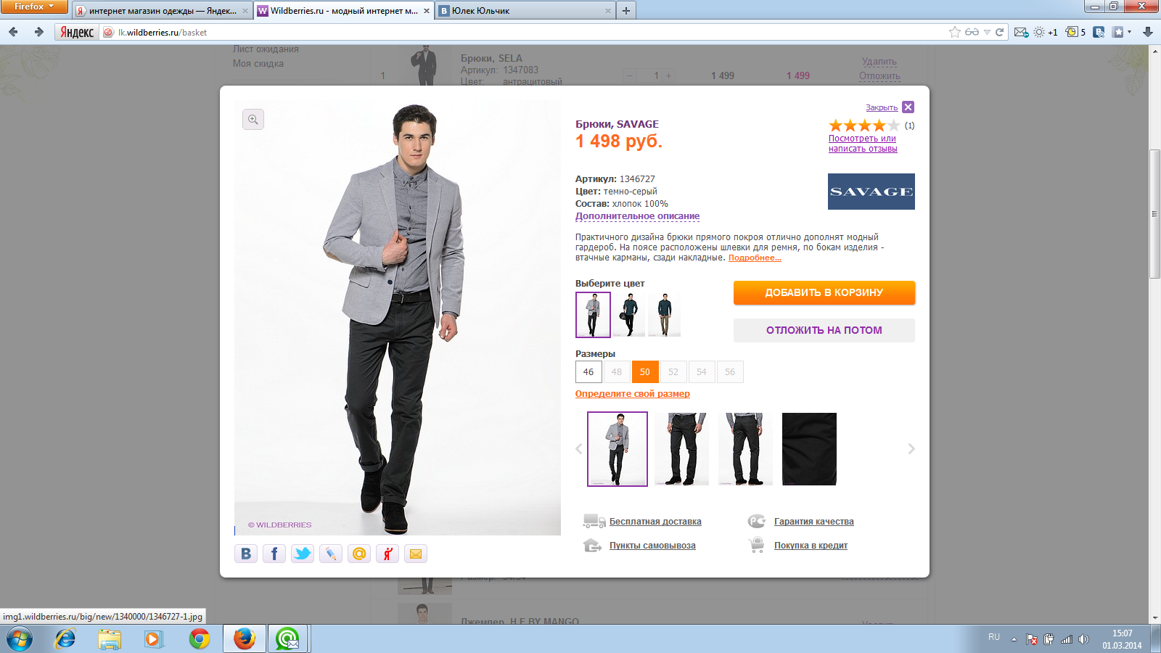
Task: Launch Internet Explorer from taskbar
Action: click(x=65, y=639)
